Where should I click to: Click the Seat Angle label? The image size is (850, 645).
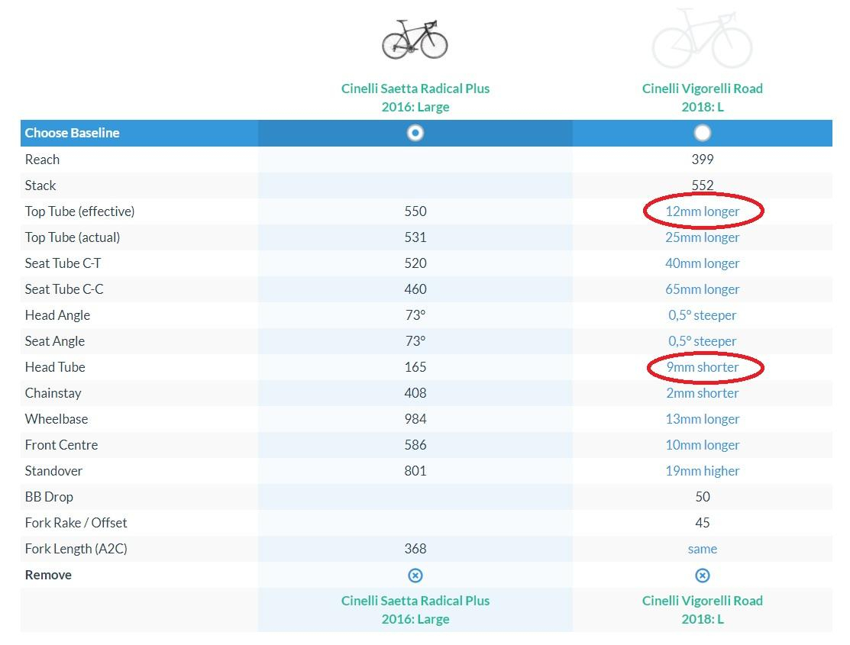click(x=55, y=341)
